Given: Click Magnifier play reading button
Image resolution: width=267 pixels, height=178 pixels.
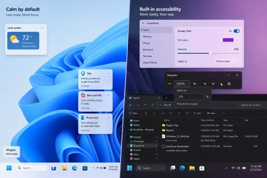Looking at the screenshot, I should click(213, 83).
